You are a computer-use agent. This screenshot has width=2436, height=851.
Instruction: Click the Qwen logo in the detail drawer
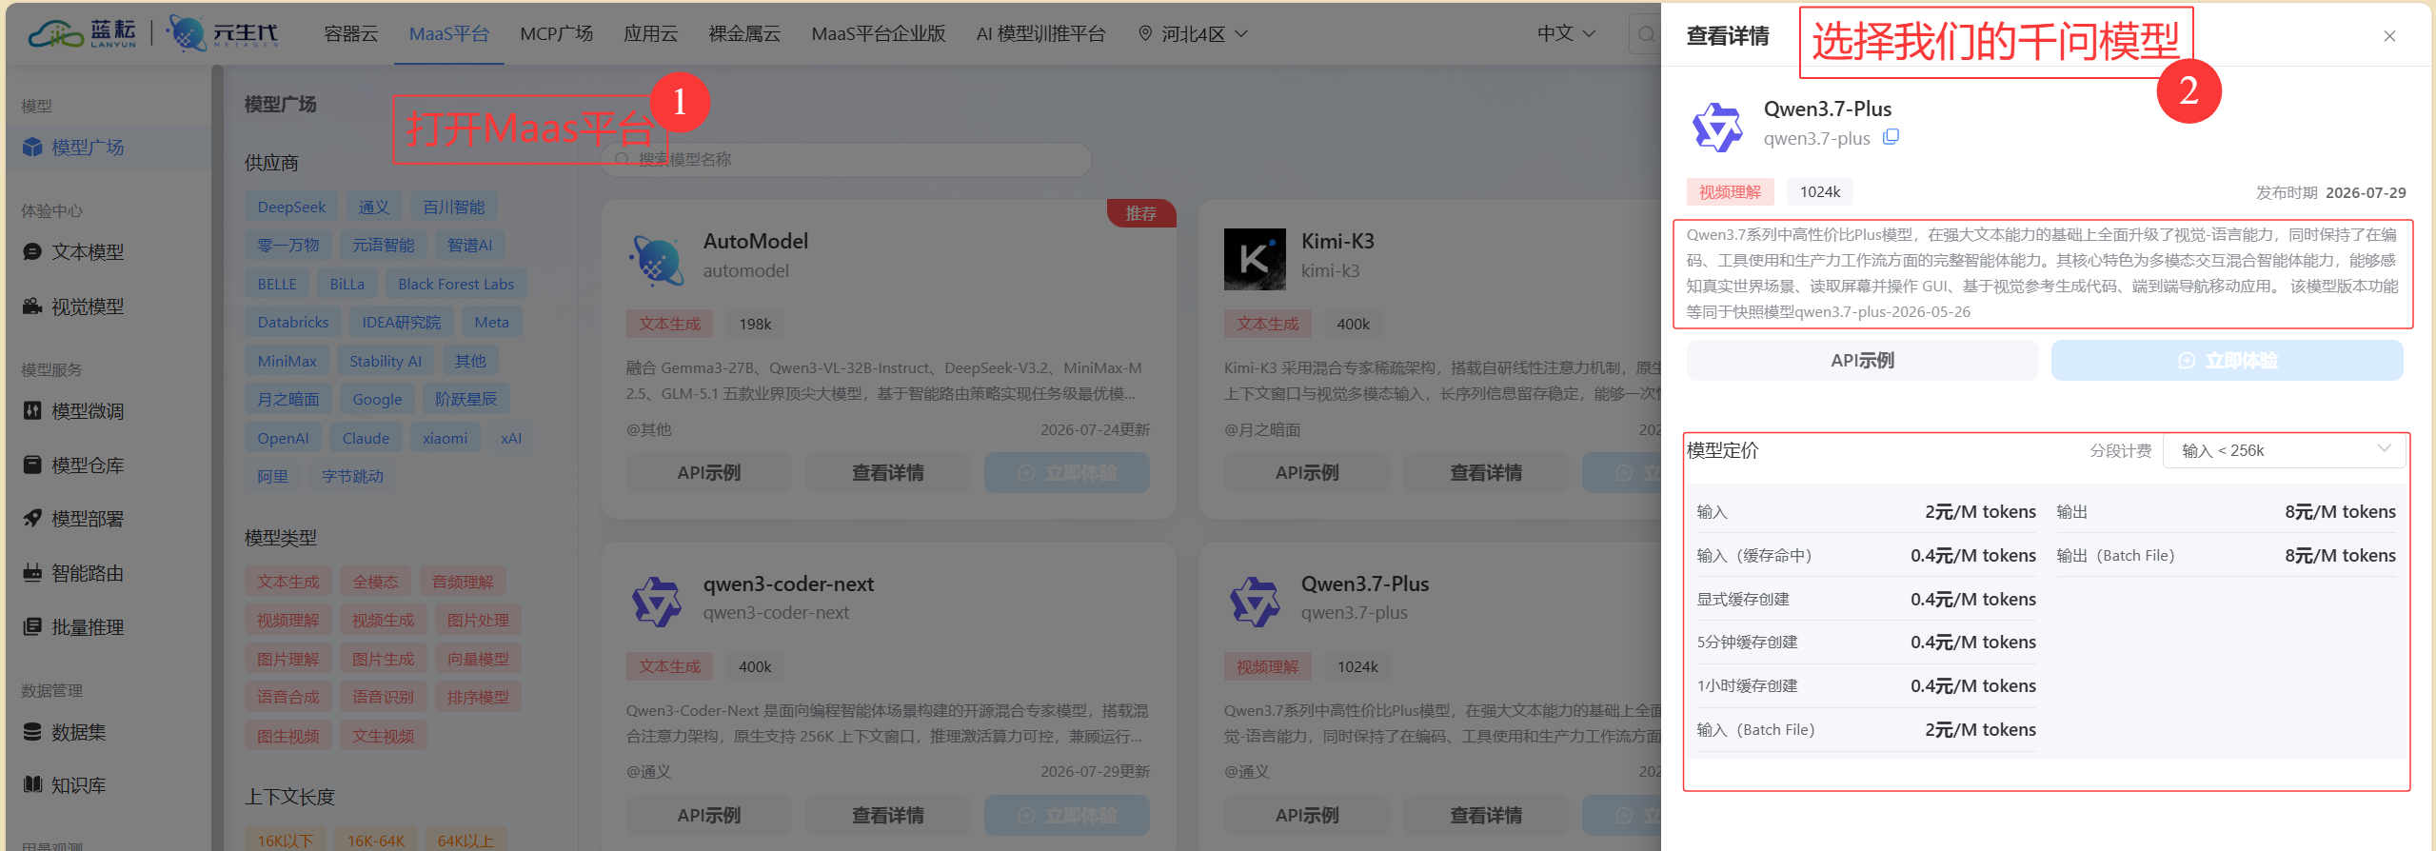point(1717,127)
